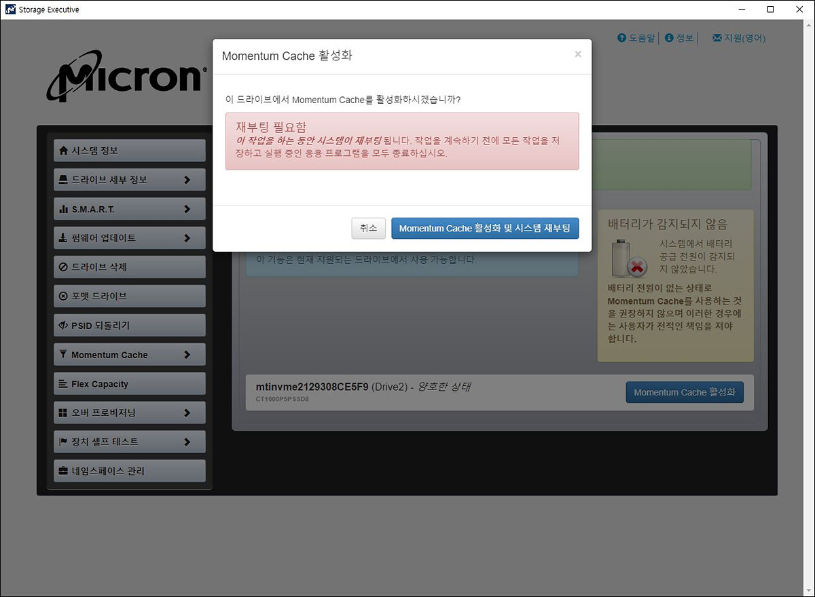Screen dimensions: 815x597
Task: Click the filter icon beside Momentum Cache
Action: (x=64, y=355)
